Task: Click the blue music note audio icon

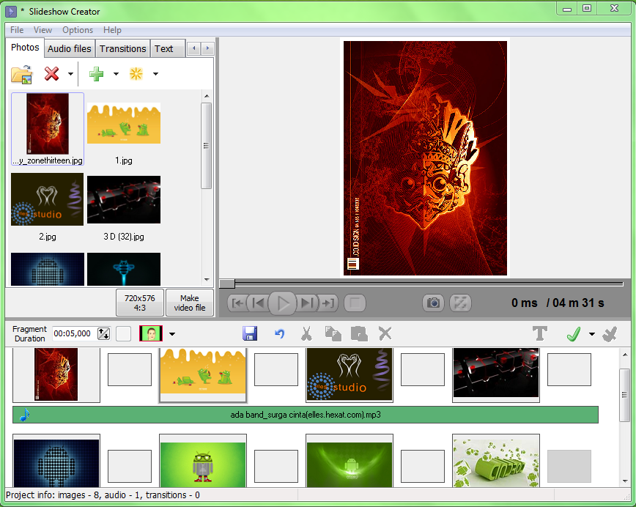Action: (x=24, y=415)
